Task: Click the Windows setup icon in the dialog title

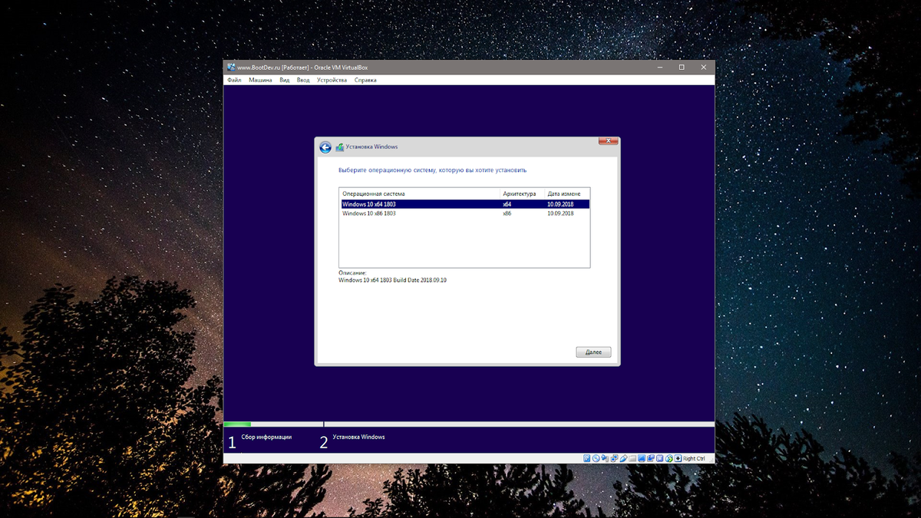Action: pos(339,147)
